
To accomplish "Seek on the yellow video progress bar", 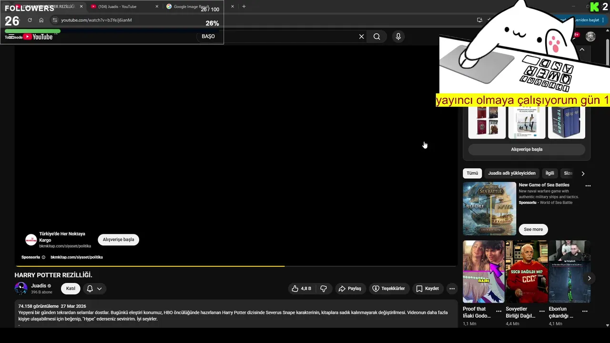I will (236, 266).
